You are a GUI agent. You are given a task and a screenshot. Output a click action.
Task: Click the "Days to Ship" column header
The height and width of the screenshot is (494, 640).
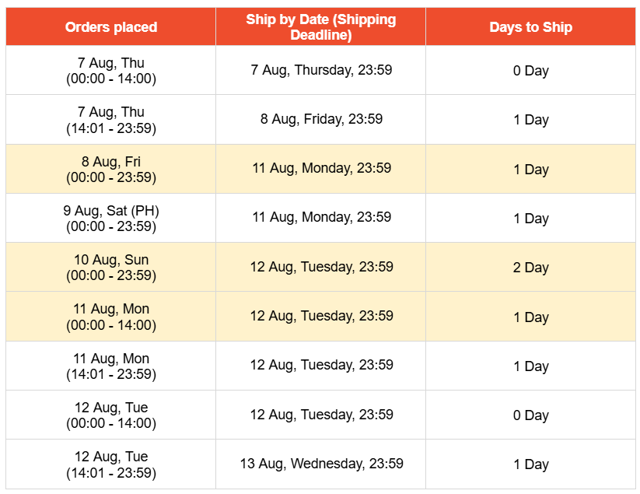[530, 27]
